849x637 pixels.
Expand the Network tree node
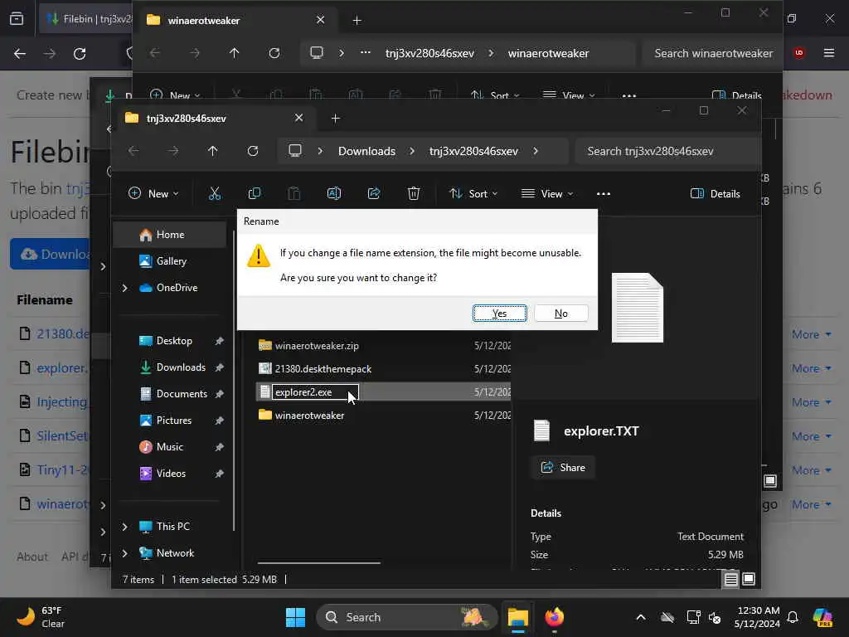point(125,553)
